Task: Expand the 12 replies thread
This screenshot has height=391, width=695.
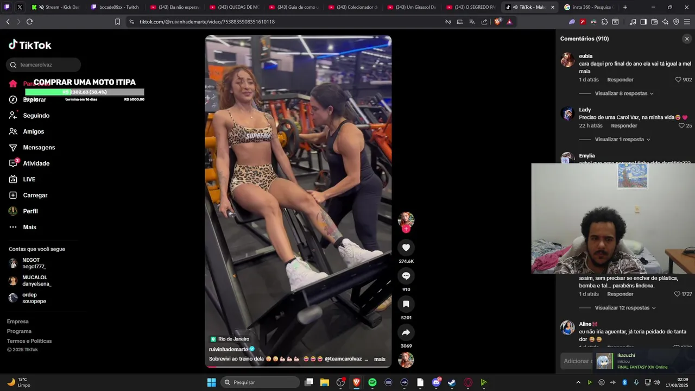Action: (625, 308)
